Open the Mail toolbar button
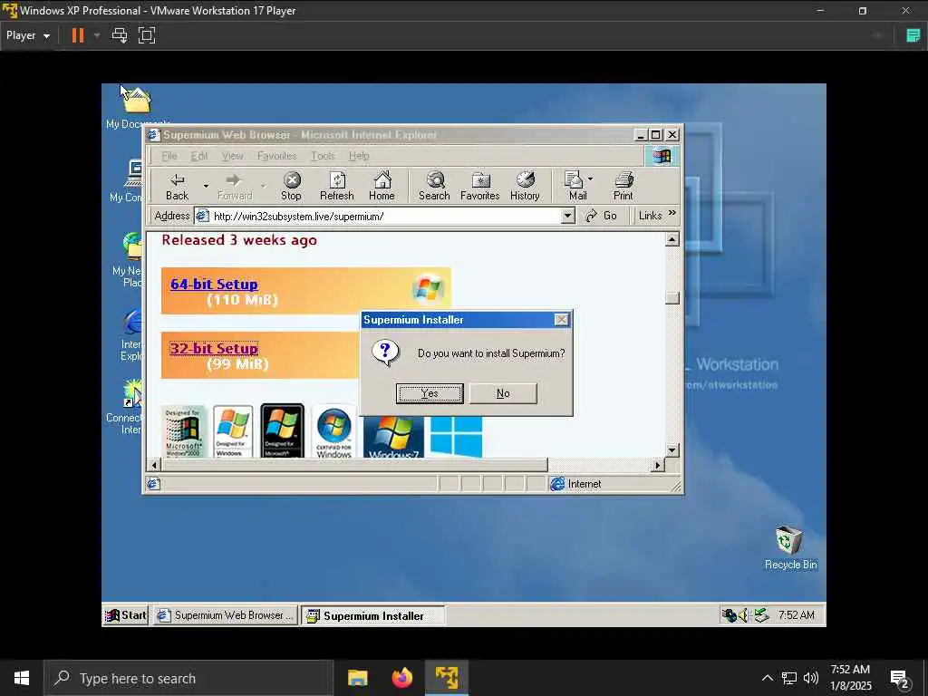This screenshot has height=696, width=928. click(576, 187)
